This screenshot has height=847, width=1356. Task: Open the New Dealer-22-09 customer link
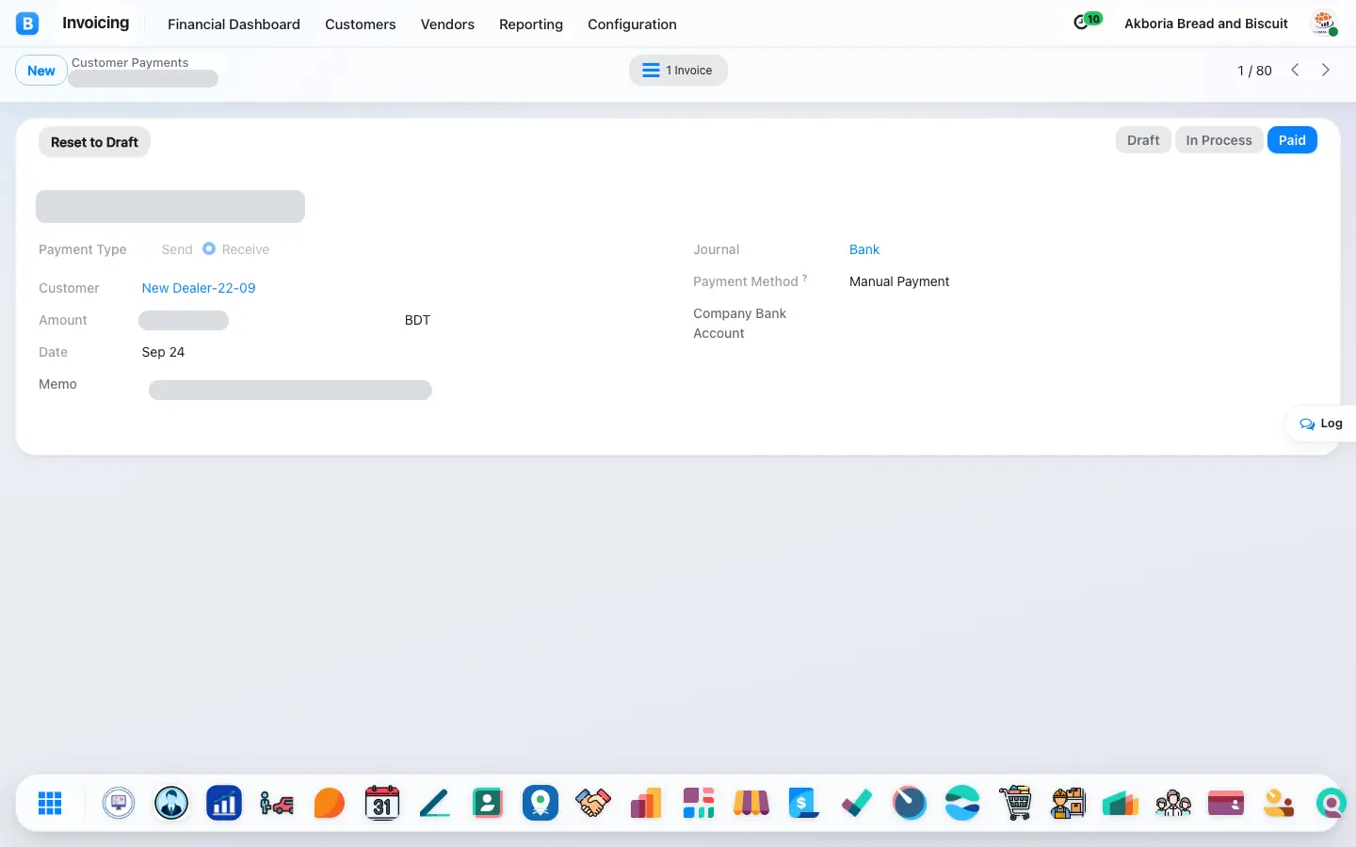(x=199, y=288)
